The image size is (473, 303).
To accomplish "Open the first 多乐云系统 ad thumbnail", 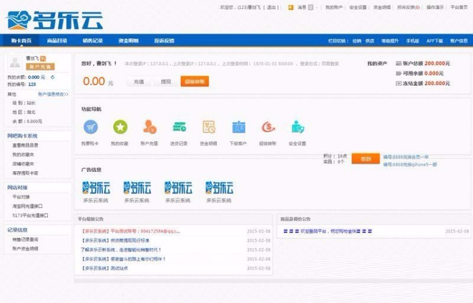I will coord(96,188).
